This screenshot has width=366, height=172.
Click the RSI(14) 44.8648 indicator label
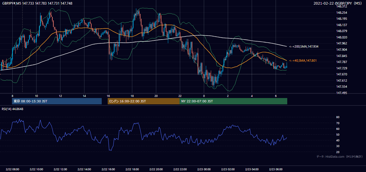(12, 109)
